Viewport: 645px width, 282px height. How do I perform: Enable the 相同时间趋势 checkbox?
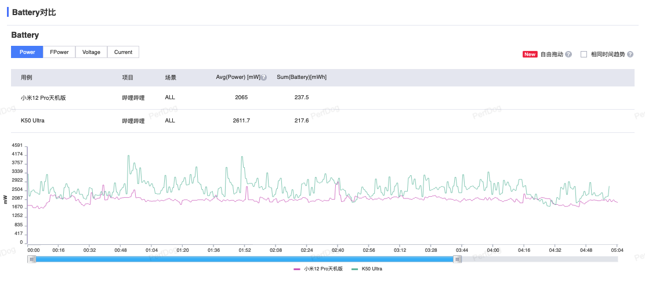point(584,55)
